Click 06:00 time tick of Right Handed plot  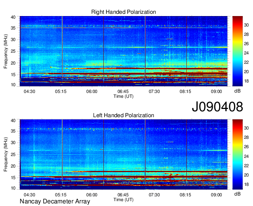pos(92,91)
